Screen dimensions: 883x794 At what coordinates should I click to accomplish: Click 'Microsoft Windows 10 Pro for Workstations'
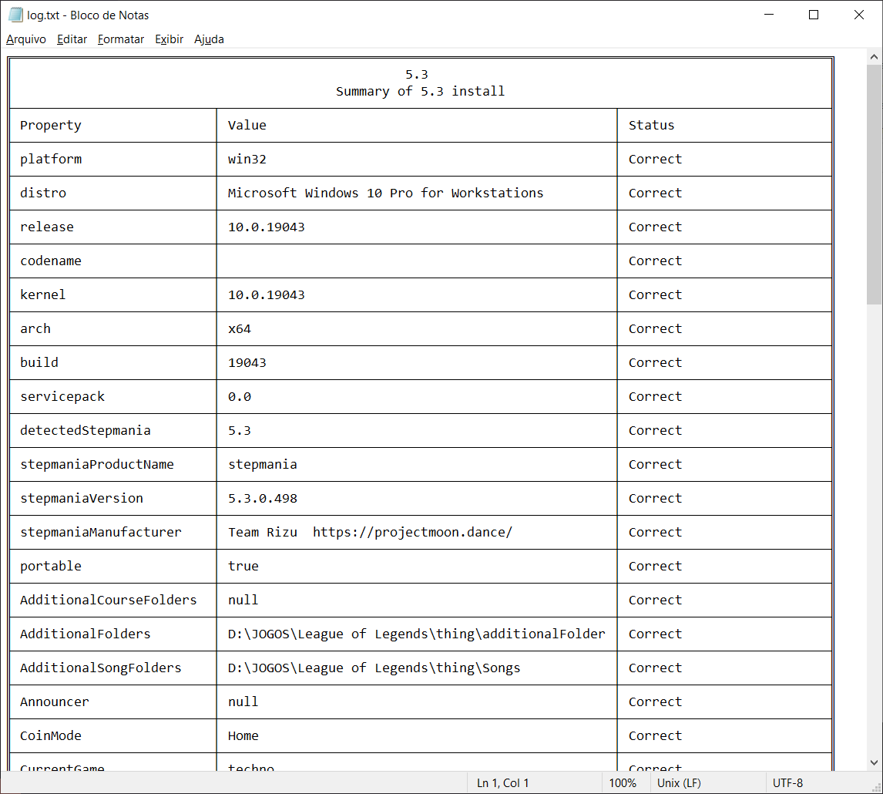click(x=385, y=193)
